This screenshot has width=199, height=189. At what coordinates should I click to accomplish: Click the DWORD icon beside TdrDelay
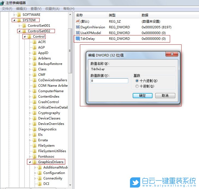(78, 38)
